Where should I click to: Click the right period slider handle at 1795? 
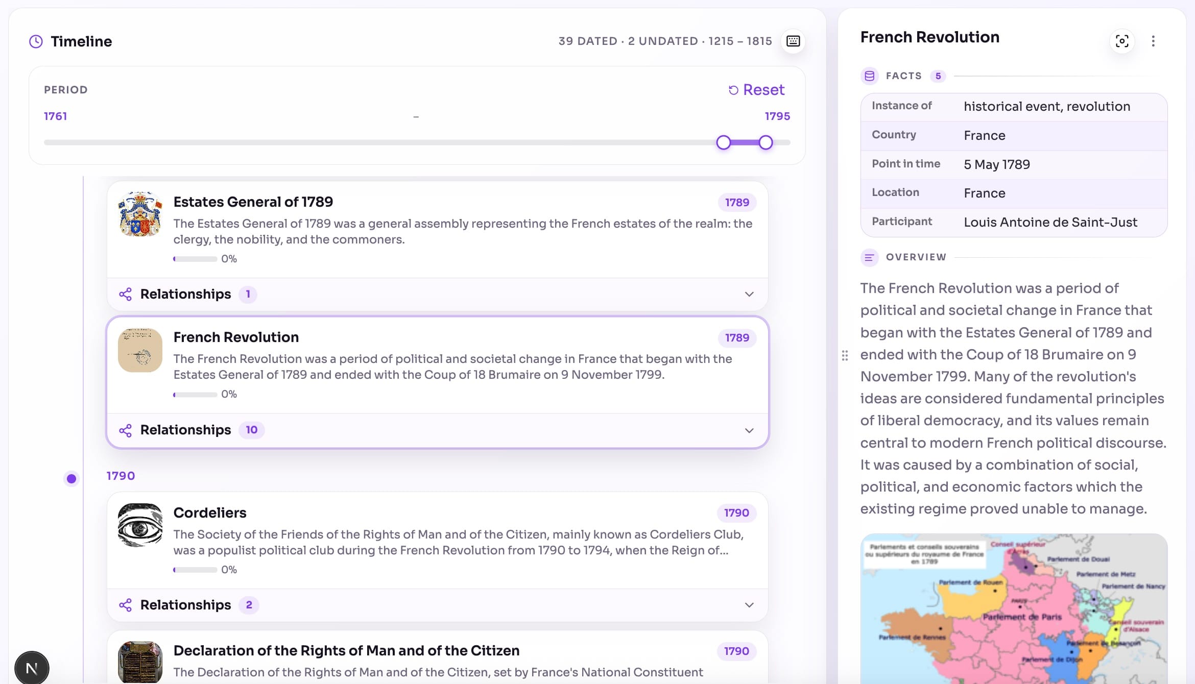tap(766, 142)
